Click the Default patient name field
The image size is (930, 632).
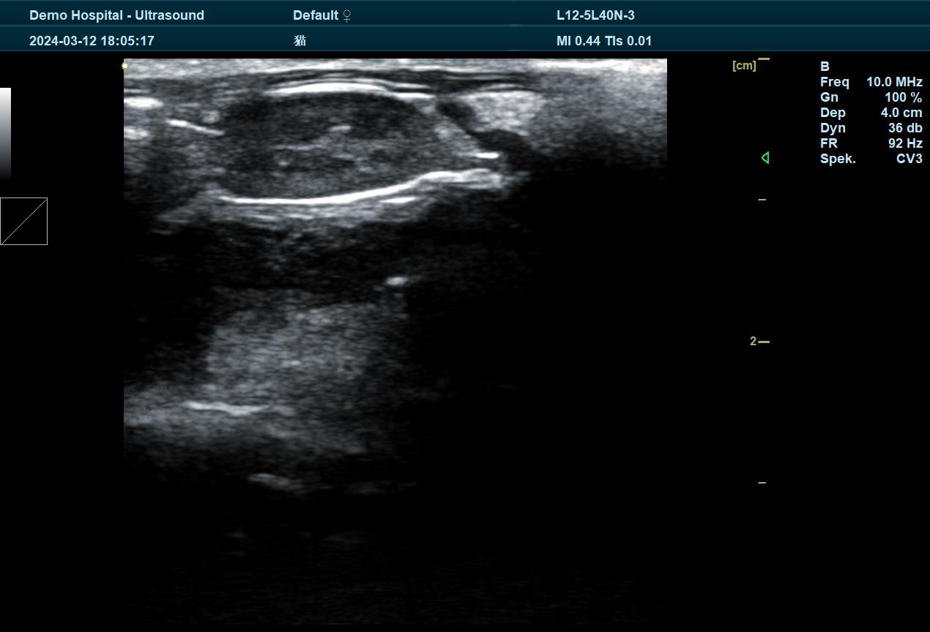click(x=315, y=15)
